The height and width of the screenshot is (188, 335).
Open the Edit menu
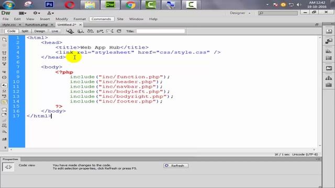pos(17,19)
